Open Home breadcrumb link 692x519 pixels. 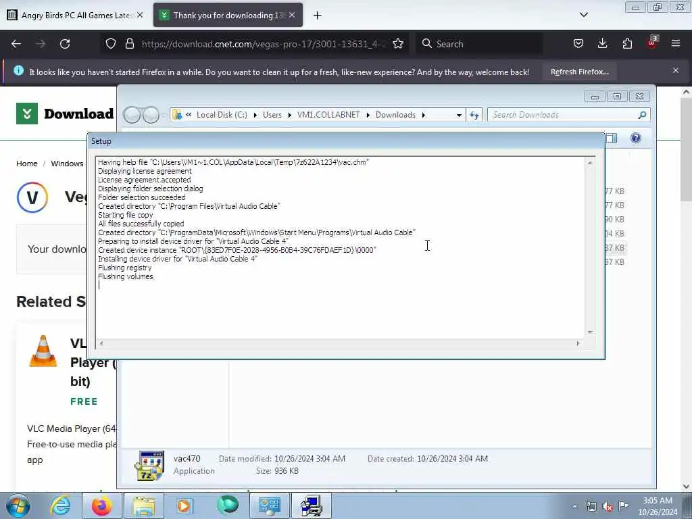click(27, 164)
